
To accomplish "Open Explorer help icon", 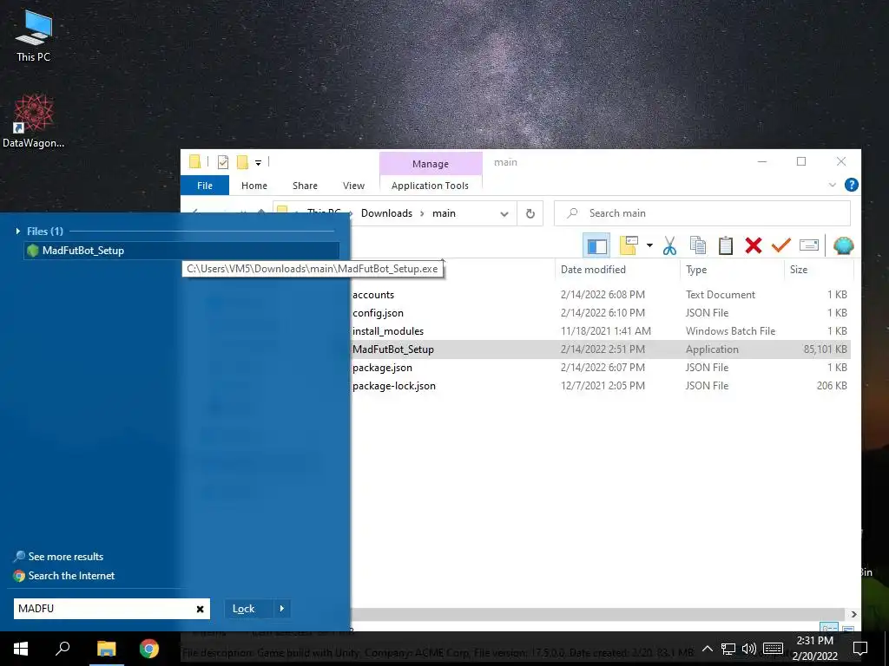I will coord(851,186).
